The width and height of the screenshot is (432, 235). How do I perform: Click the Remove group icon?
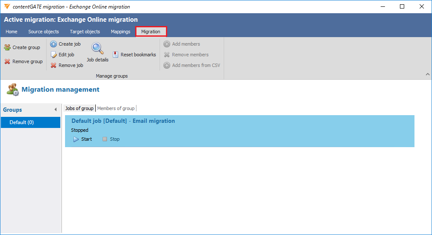tap(7, 61)
